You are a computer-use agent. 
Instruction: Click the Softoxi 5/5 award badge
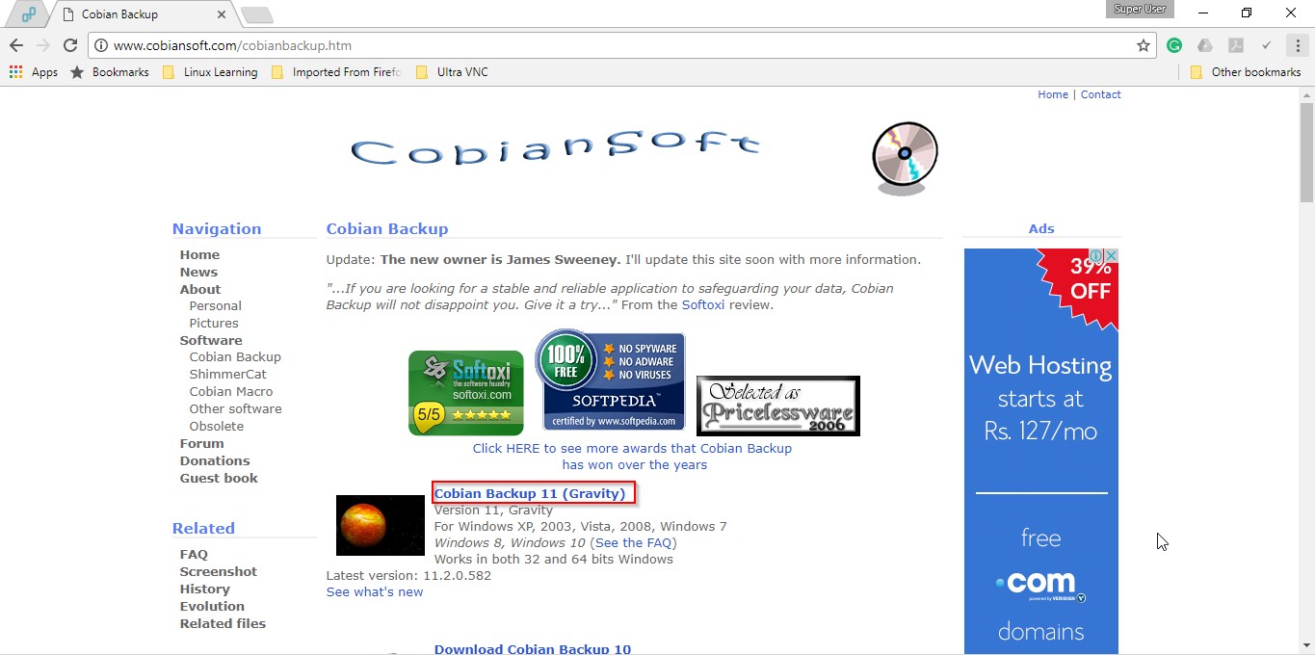coord(465,393)
